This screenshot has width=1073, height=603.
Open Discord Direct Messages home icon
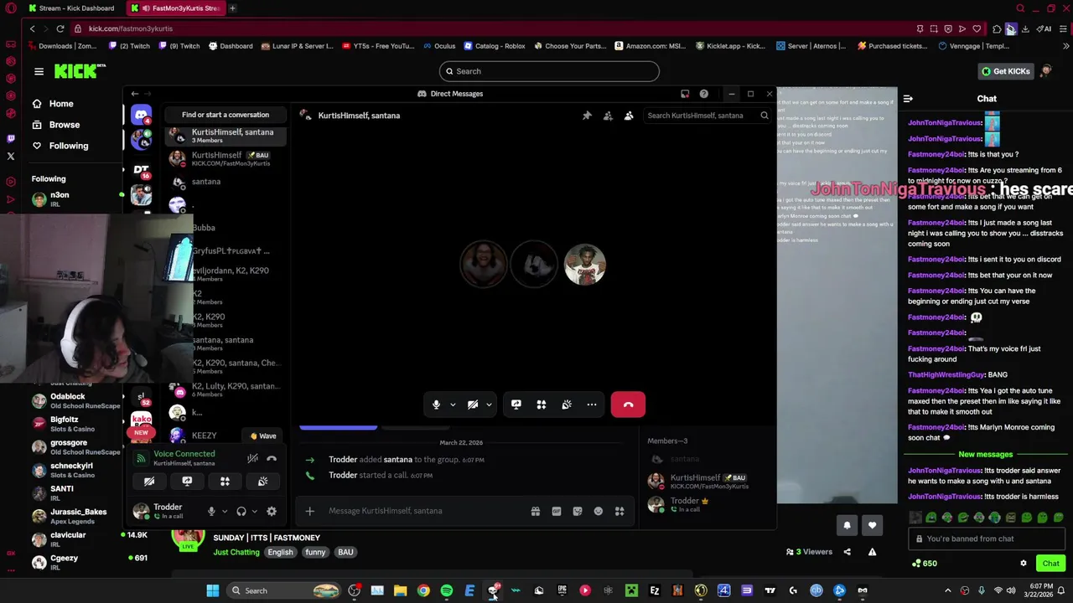[x=142, y=114]
